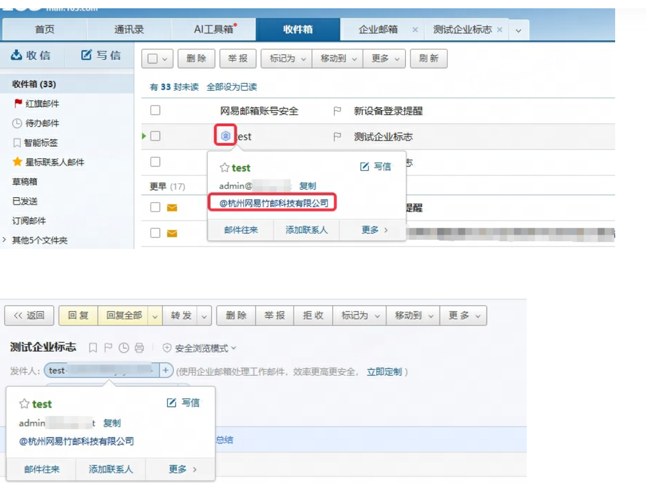Open the AI工具箱 tab

214,29
